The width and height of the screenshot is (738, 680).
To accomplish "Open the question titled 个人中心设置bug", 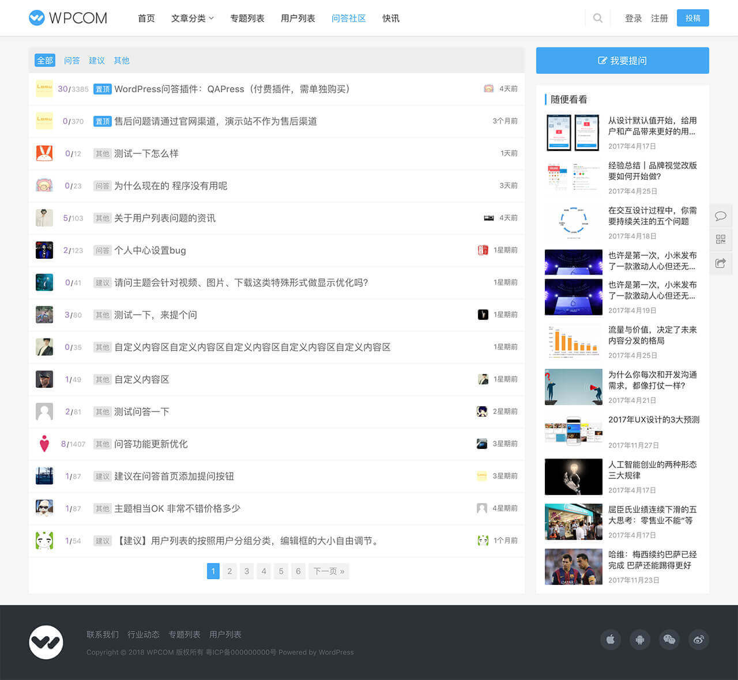I will coord(151,250).
